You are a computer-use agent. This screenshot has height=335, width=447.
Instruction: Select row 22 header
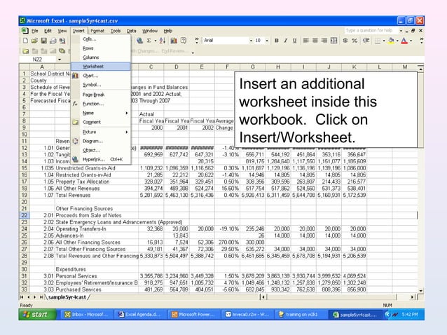[25, 215]
